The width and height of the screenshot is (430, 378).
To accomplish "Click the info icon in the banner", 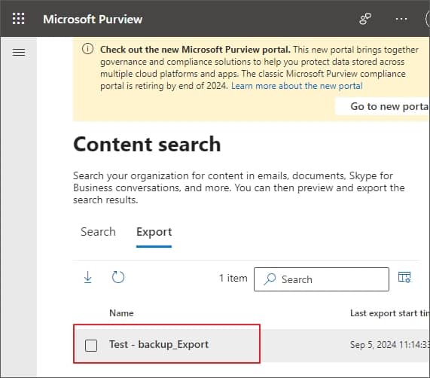I will point(88,49).
